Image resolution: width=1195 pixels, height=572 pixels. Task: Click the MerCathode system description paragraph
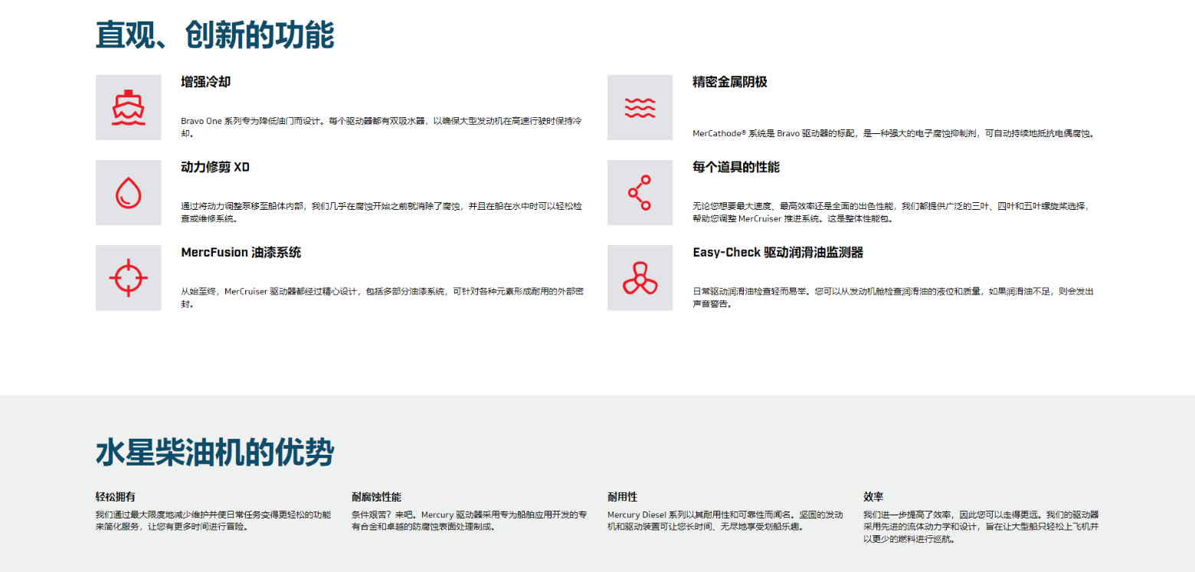(x=893, y=134)
